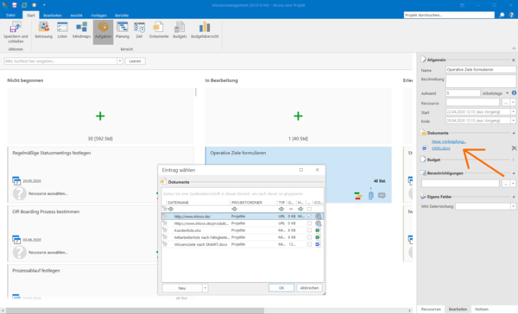Click the help question mark icon
The height and width of the screenshot is (314, 518).
pos(511,15)
